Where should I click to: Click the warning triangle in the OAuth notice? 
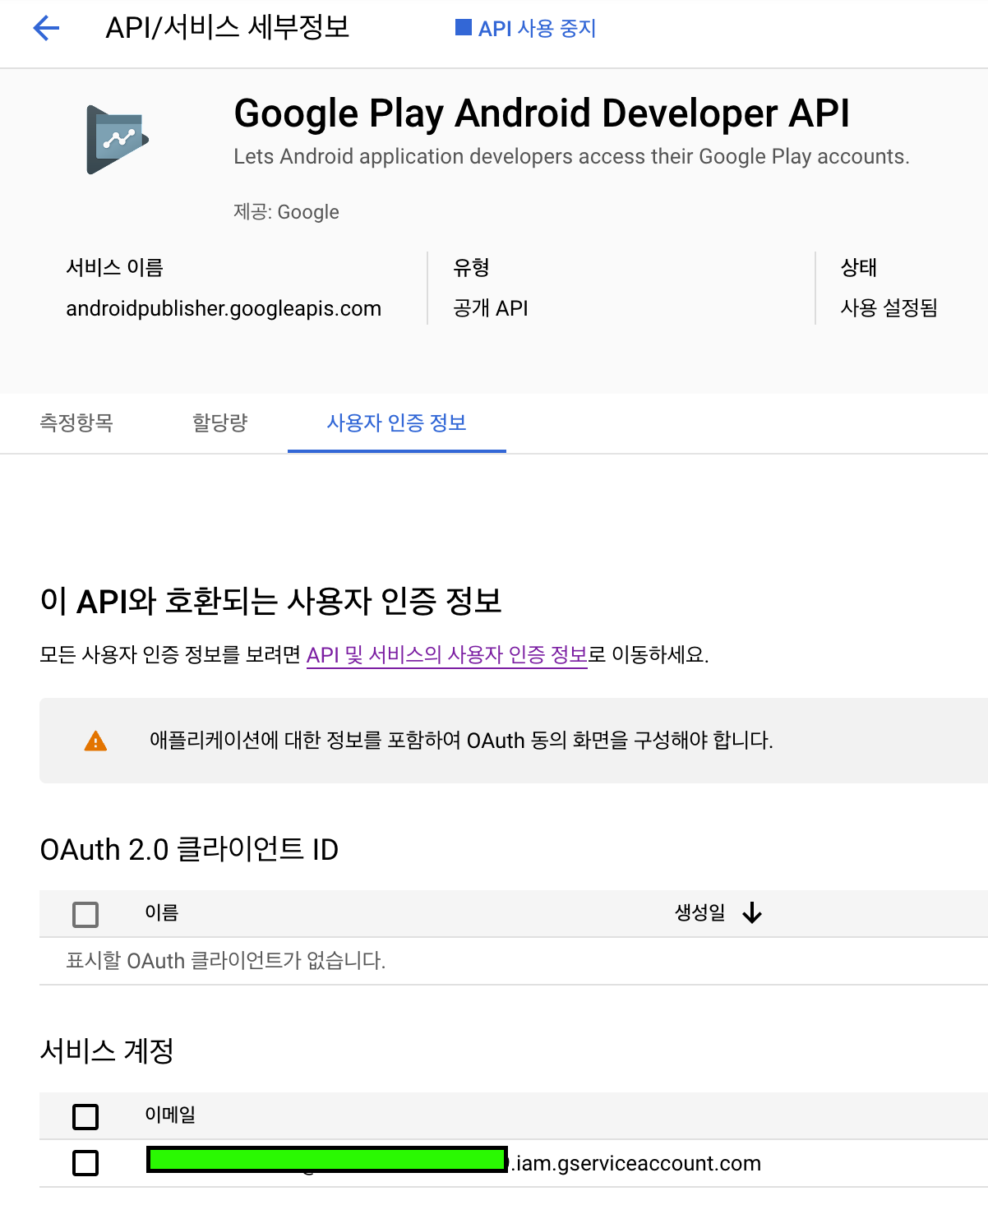(x=96, y=741)
